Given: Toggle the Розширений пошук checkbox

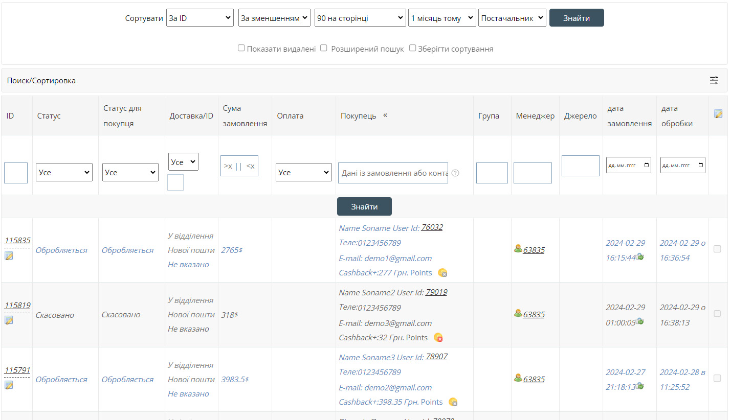Looking at the screenshot, I should 323,48.
